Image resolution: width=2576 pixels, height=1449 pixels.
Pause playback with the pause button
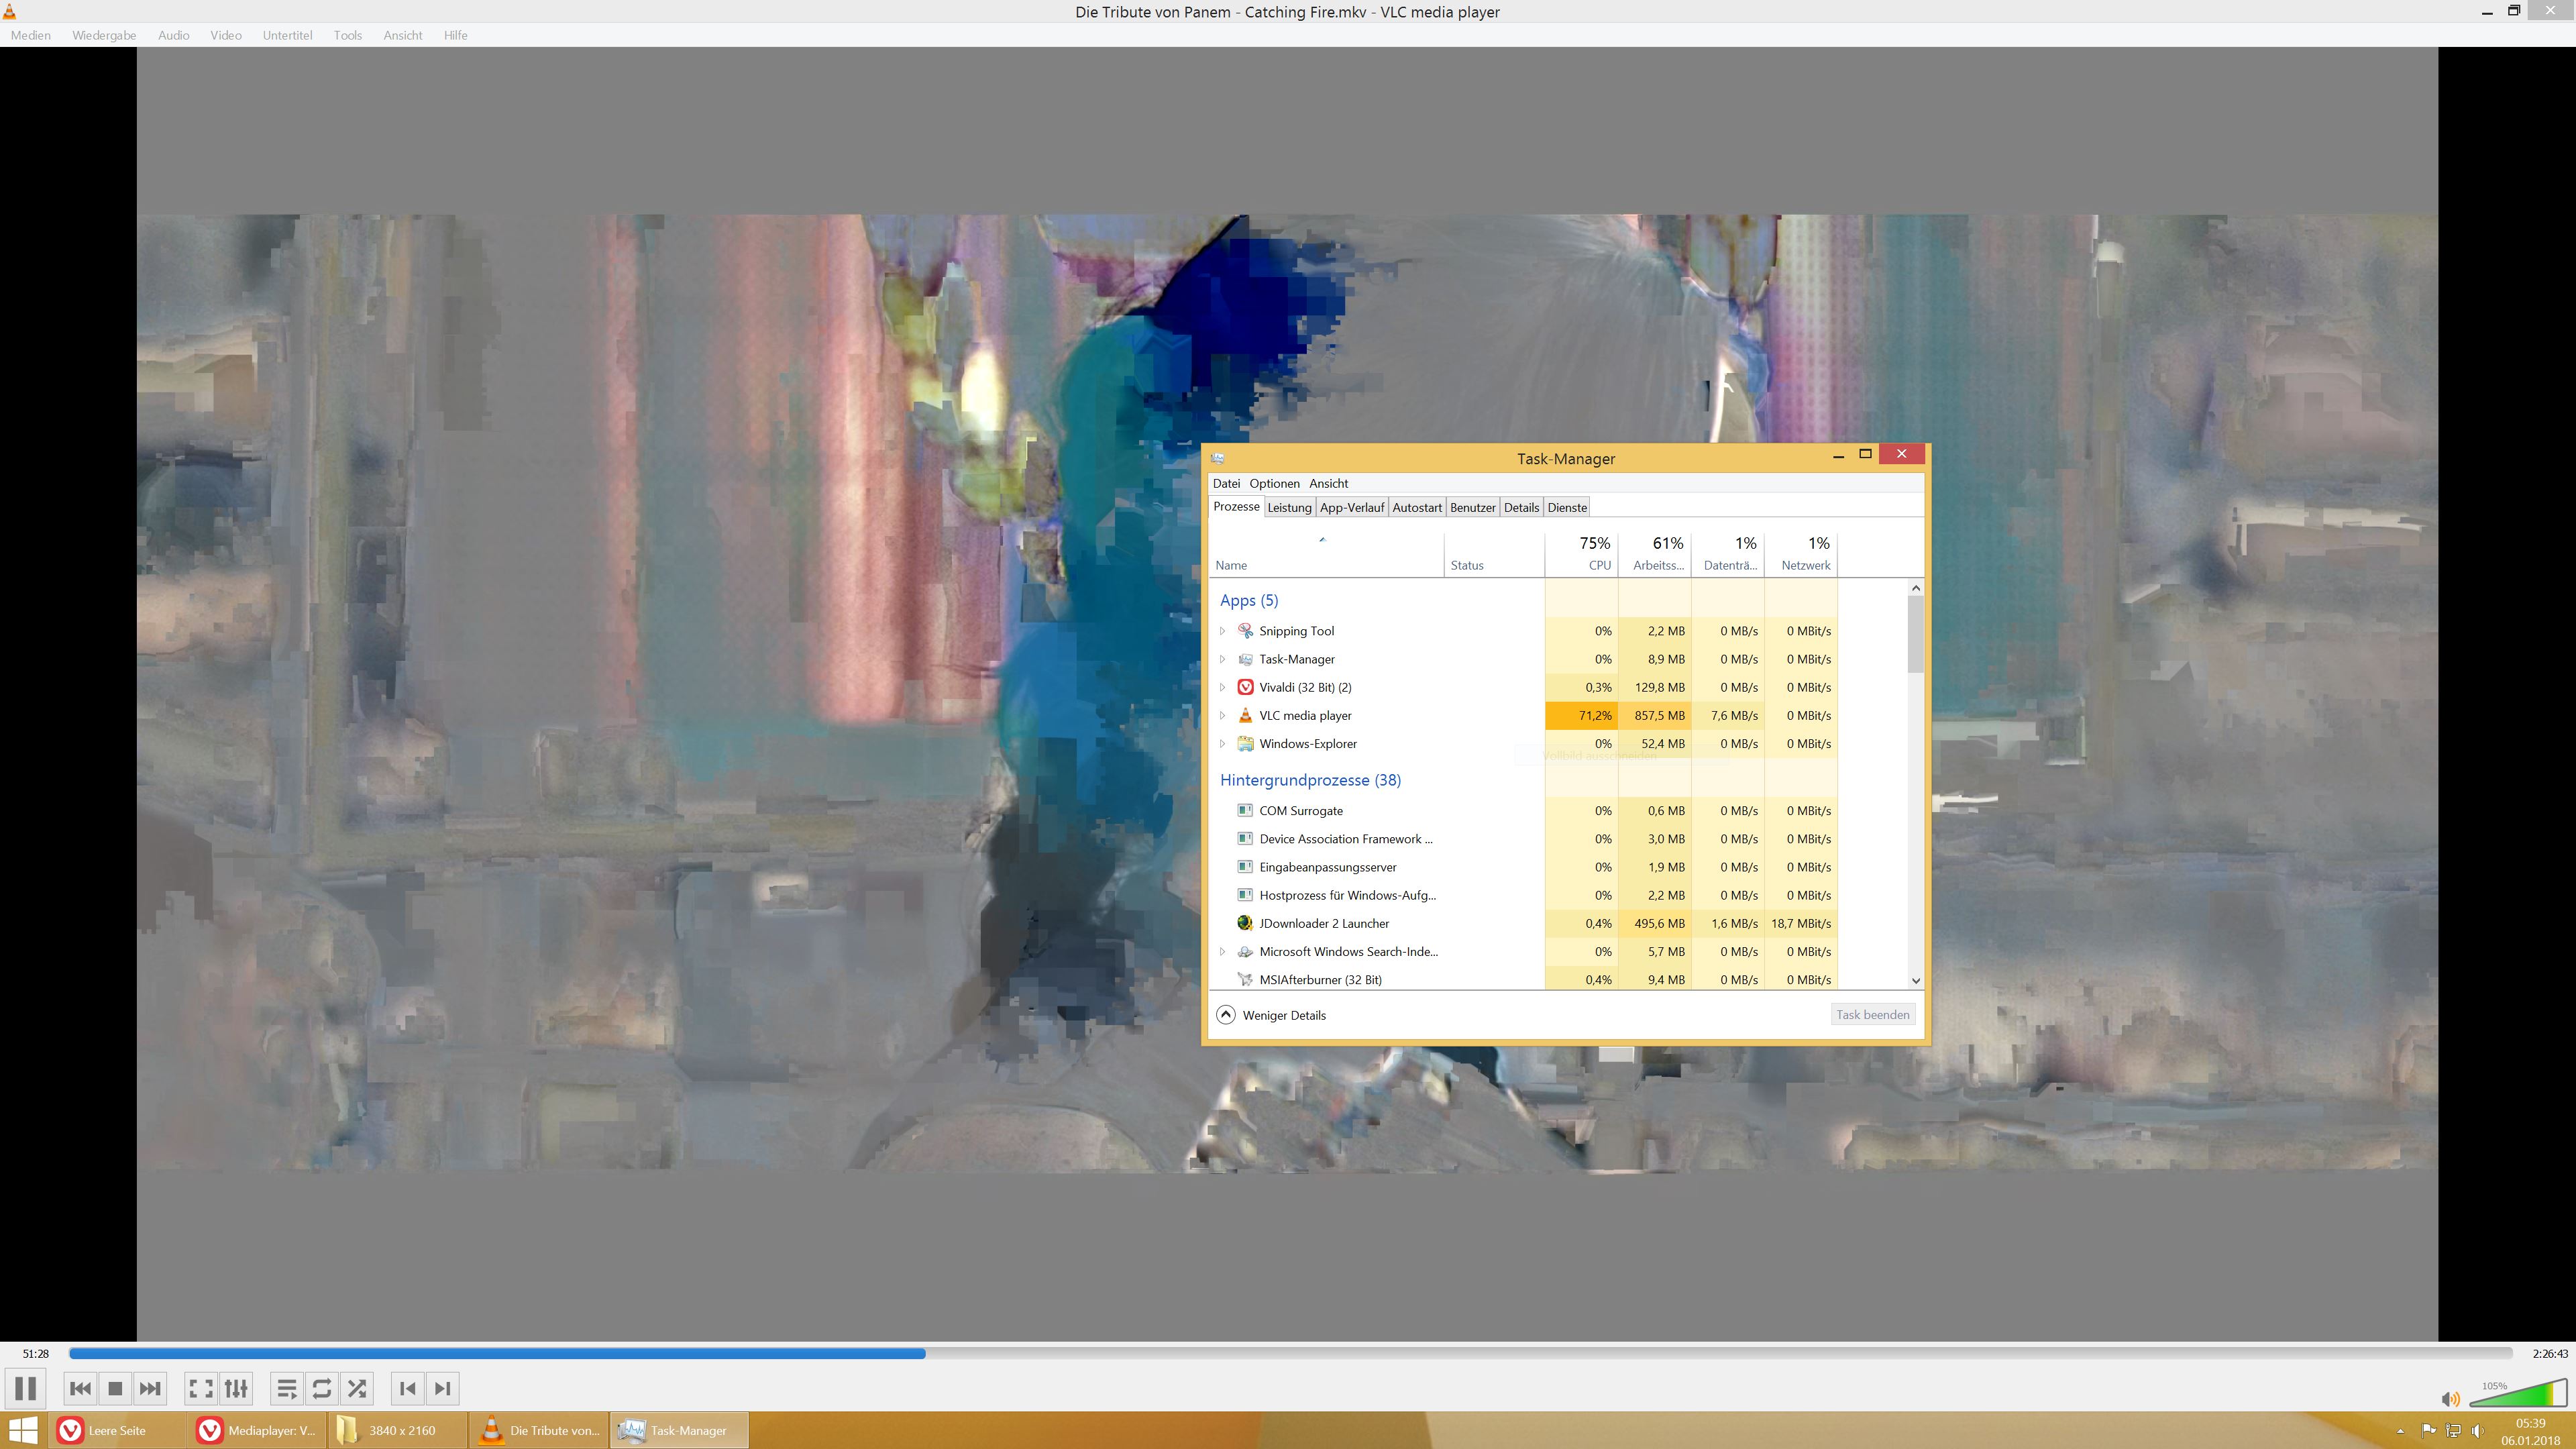click(x=26, y=1388)
